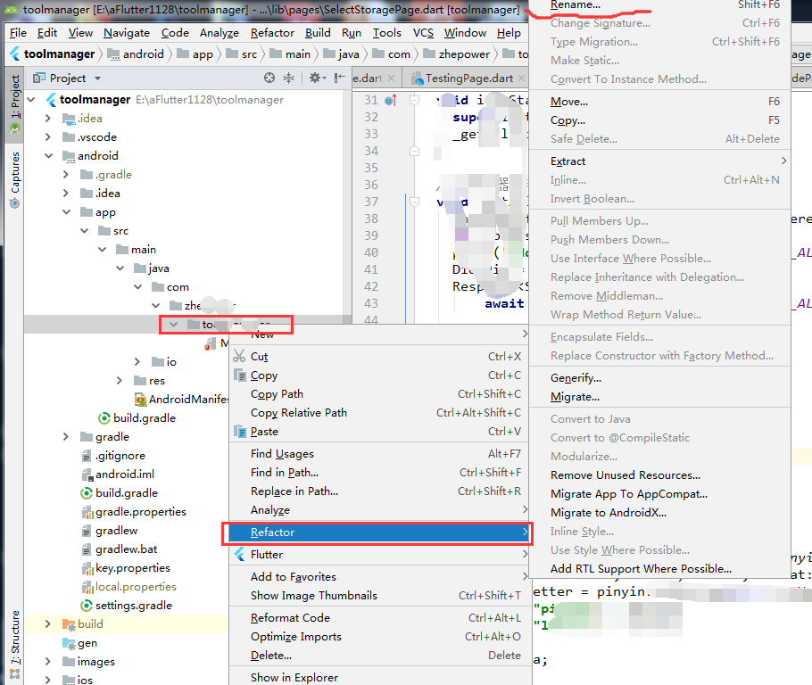Collapse the src folder
Screen dimensions: 812x685
pos(85,230)
